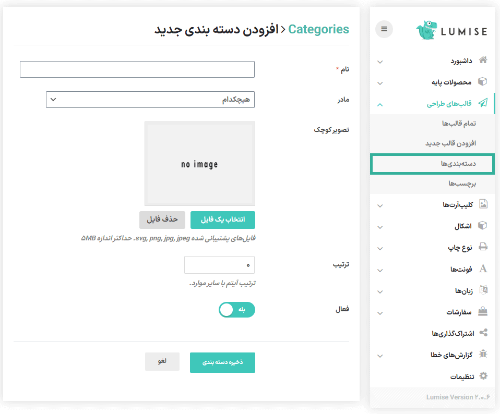Toggle the active (فعال) switch
The image size is (500, 414).
coord(237,310)
